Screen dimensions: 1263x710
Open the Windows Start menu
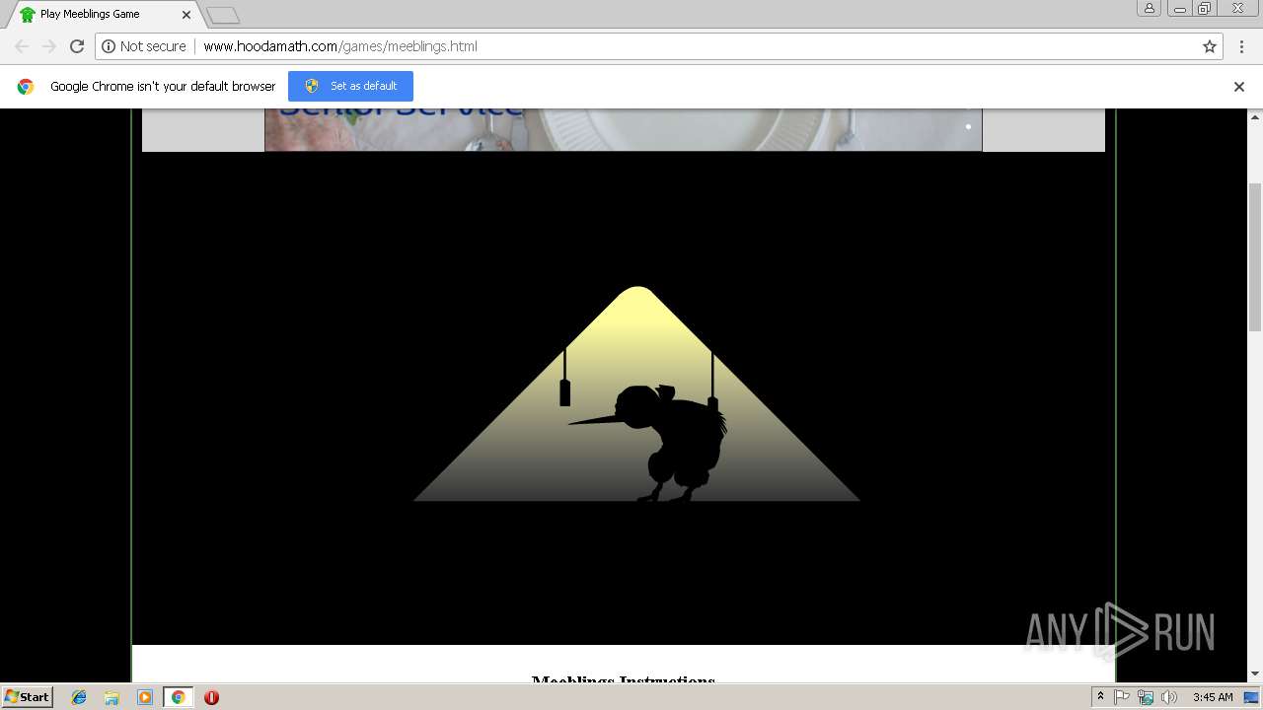tap(27, 696)
